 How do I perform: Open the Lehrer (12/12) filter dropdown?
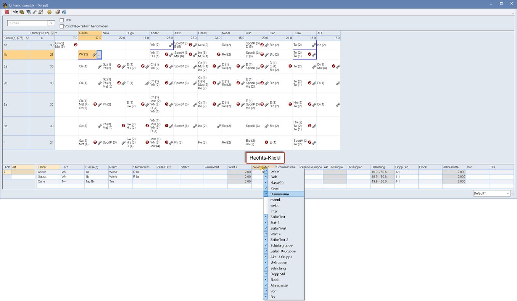pos(52,33)
